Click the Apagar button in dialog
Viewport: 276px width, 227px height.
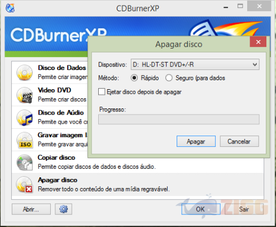196,141
